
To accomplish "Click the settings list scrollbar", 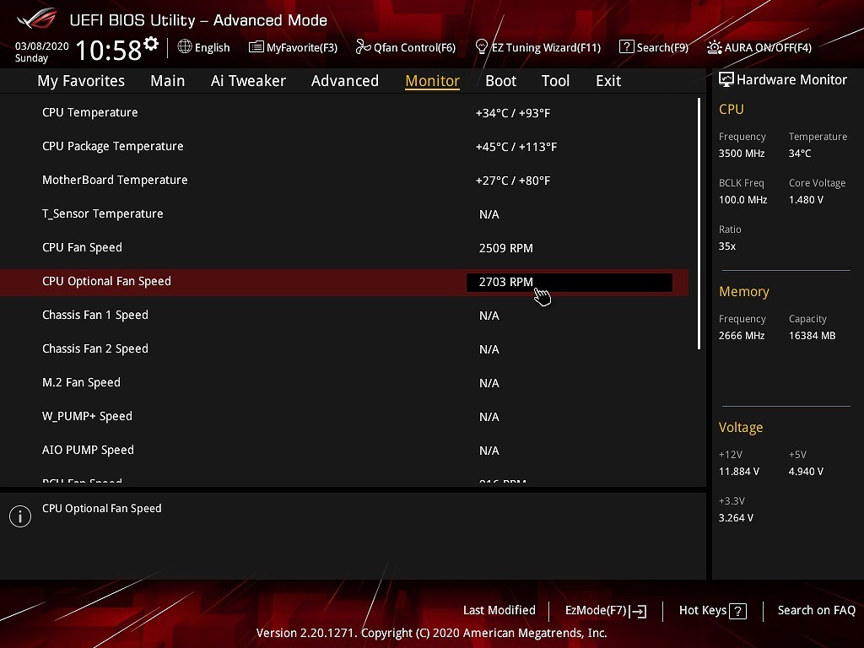I will [x=699, y=224].
